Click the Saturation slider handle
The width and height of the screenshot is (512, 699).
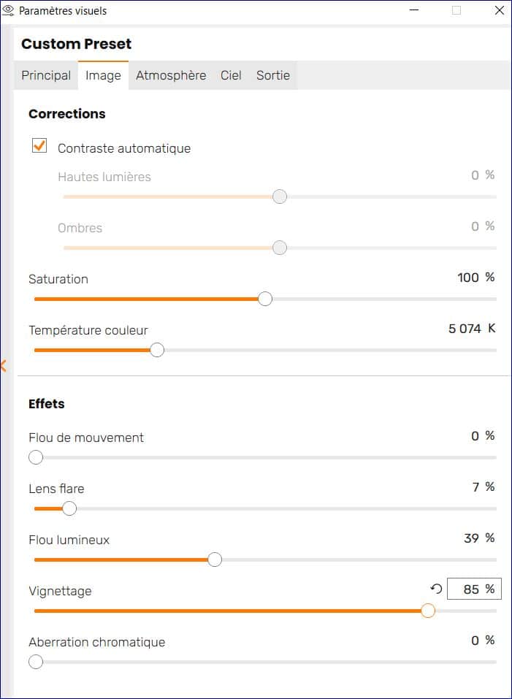265,299
